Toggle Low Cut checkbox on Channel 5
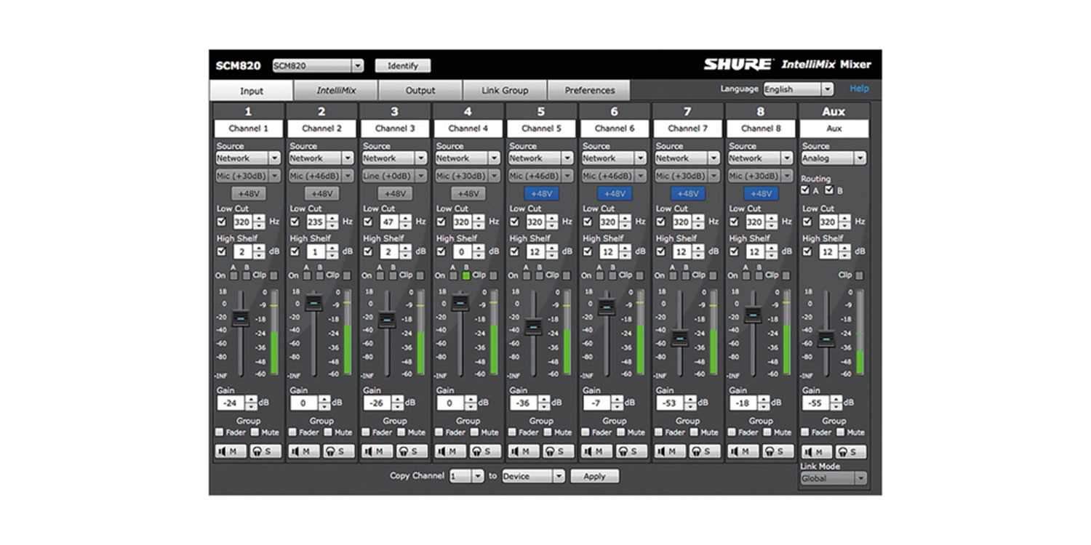Image resolution: width=1091 pixels, height=545 pixels. [514, 222]
